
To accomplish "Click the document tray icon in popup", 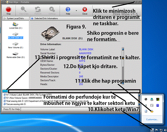I will (x=146, y=111).
